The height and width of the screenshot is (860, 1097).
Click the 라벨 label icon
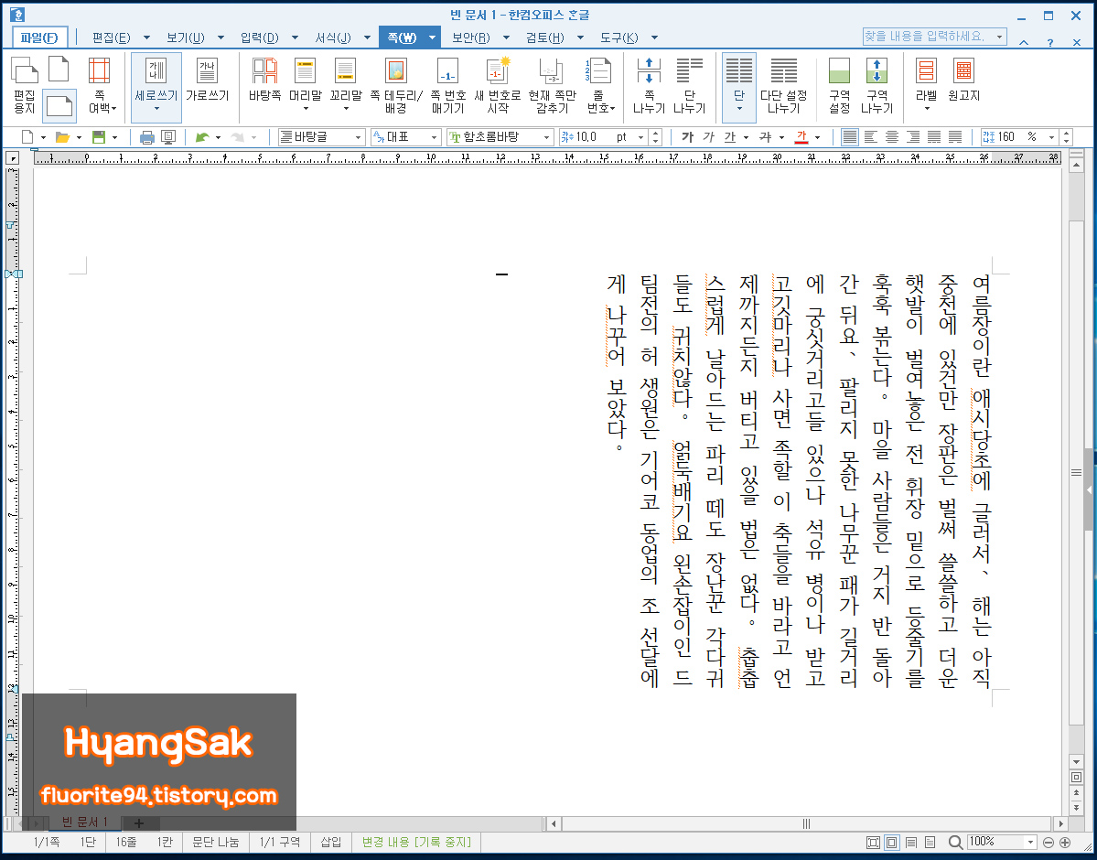click(926, 85)
